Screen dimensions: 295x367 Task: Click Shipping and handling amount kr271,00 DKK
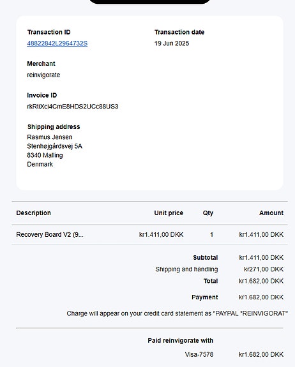264,269
